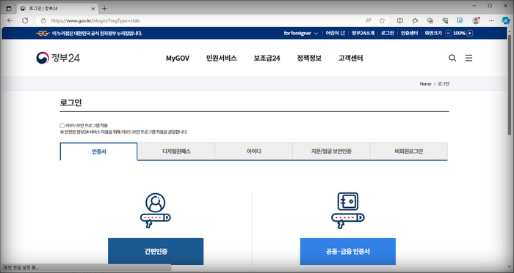Increase screen size with plus button
The height and width of the screenshot is (273, 514).
point(470,33)
